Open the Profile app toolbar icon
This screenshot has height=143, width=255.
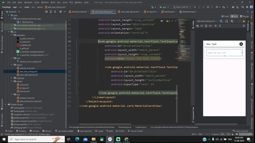click(217, 7)
